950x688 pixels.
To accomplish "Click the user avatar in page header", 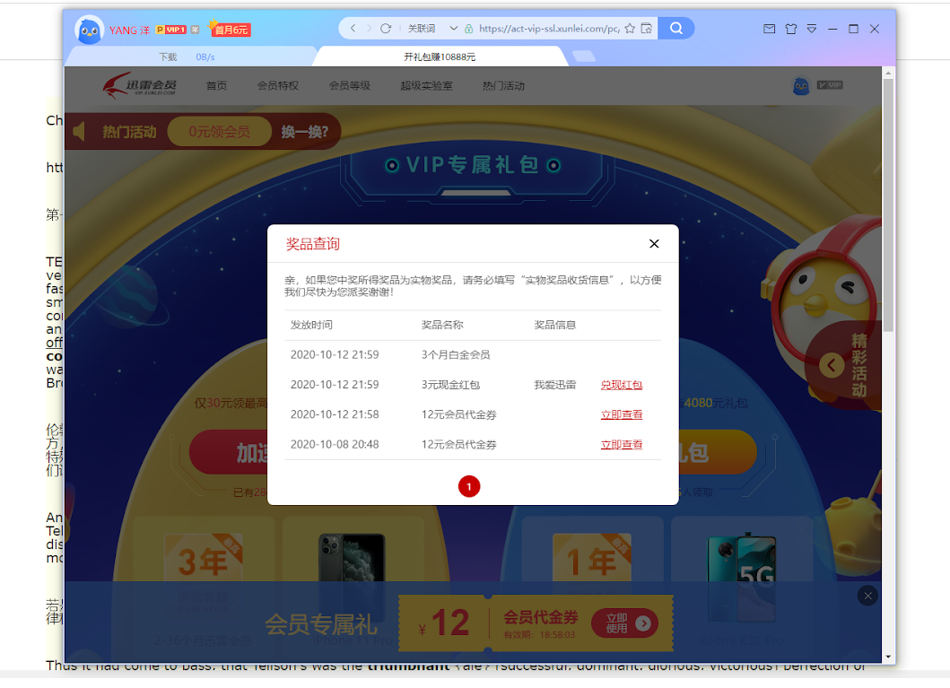I will (801, 86).
